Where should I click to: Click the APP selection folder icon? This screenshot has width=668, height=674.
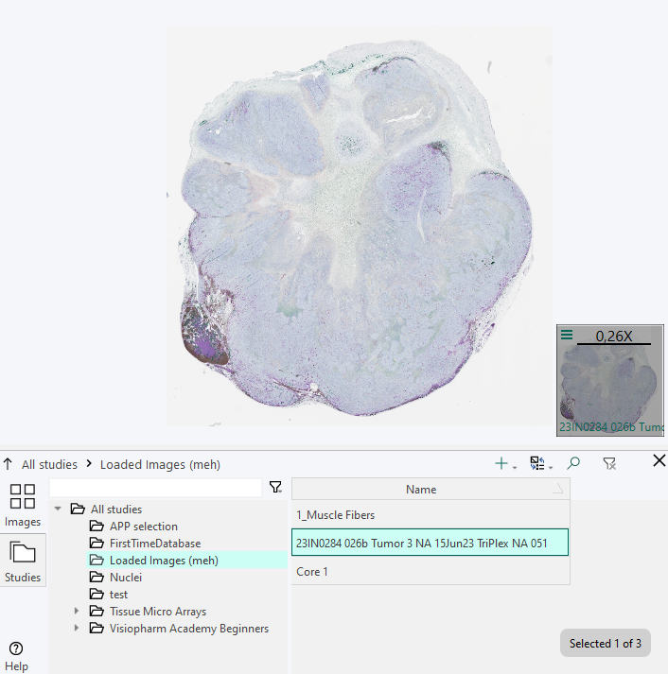(97, 527)
